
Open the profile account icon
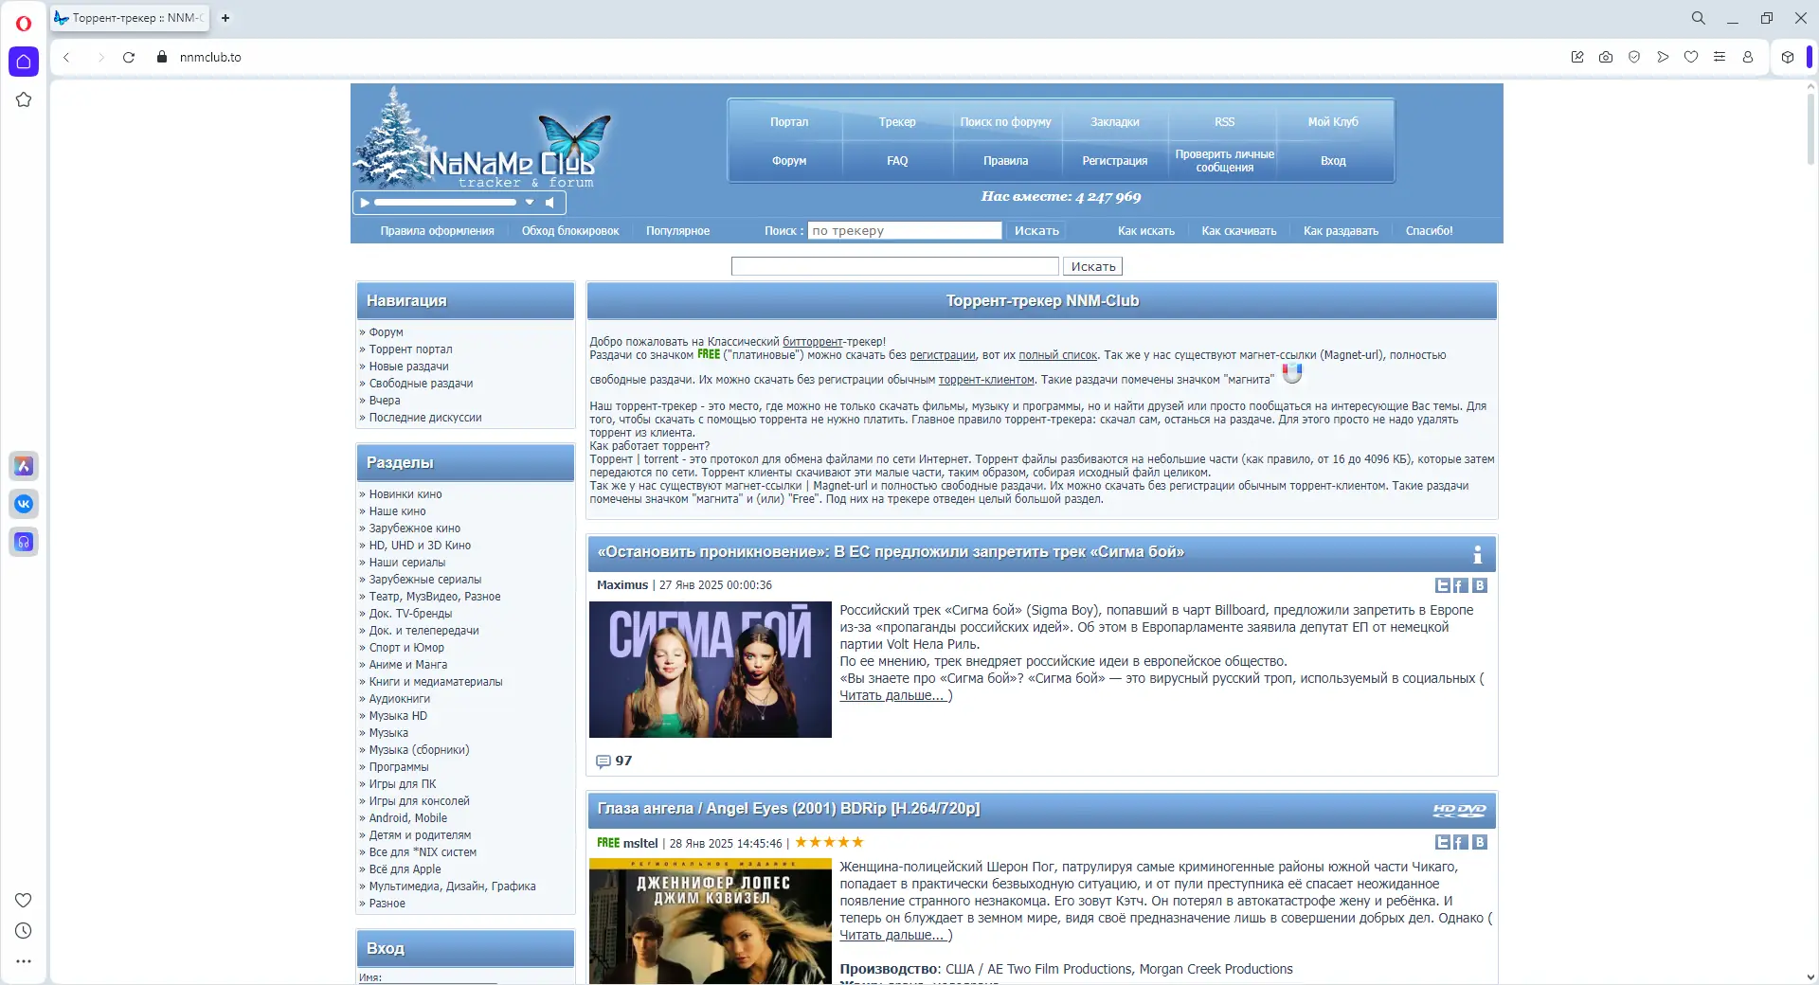1748,57
